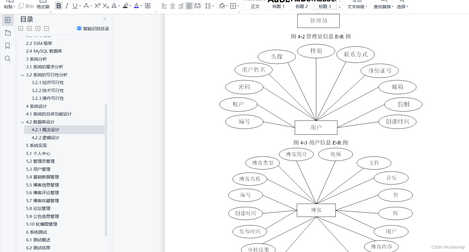Open shading color dropdown arrow
This screenshot has width=469, height=252.
(227, 6)
